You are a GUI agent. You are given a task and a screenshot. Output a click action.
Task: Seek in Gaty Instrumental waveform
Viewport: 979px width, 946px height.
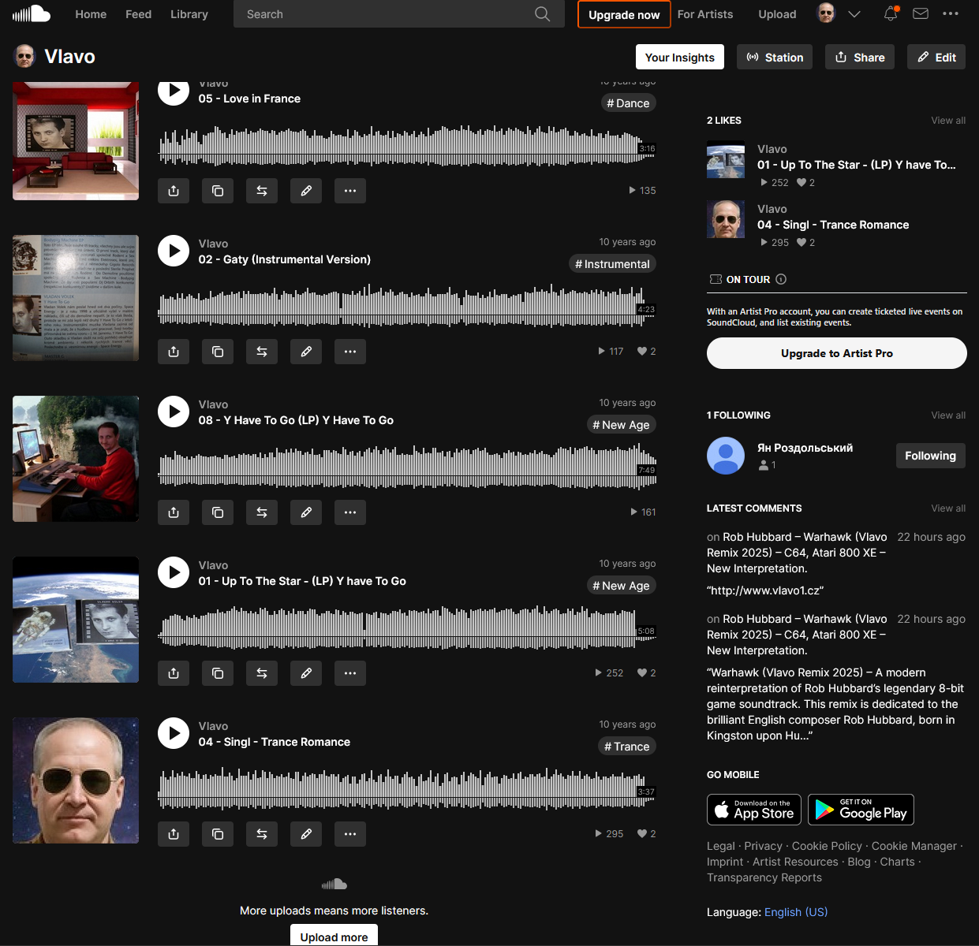[407, 306]
